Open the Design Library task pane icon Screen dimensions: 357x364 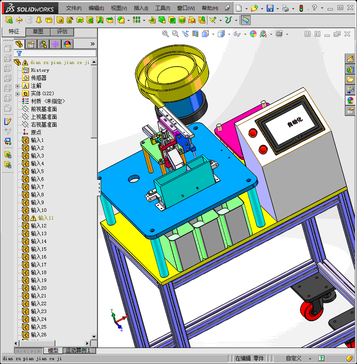pos(350,69)
